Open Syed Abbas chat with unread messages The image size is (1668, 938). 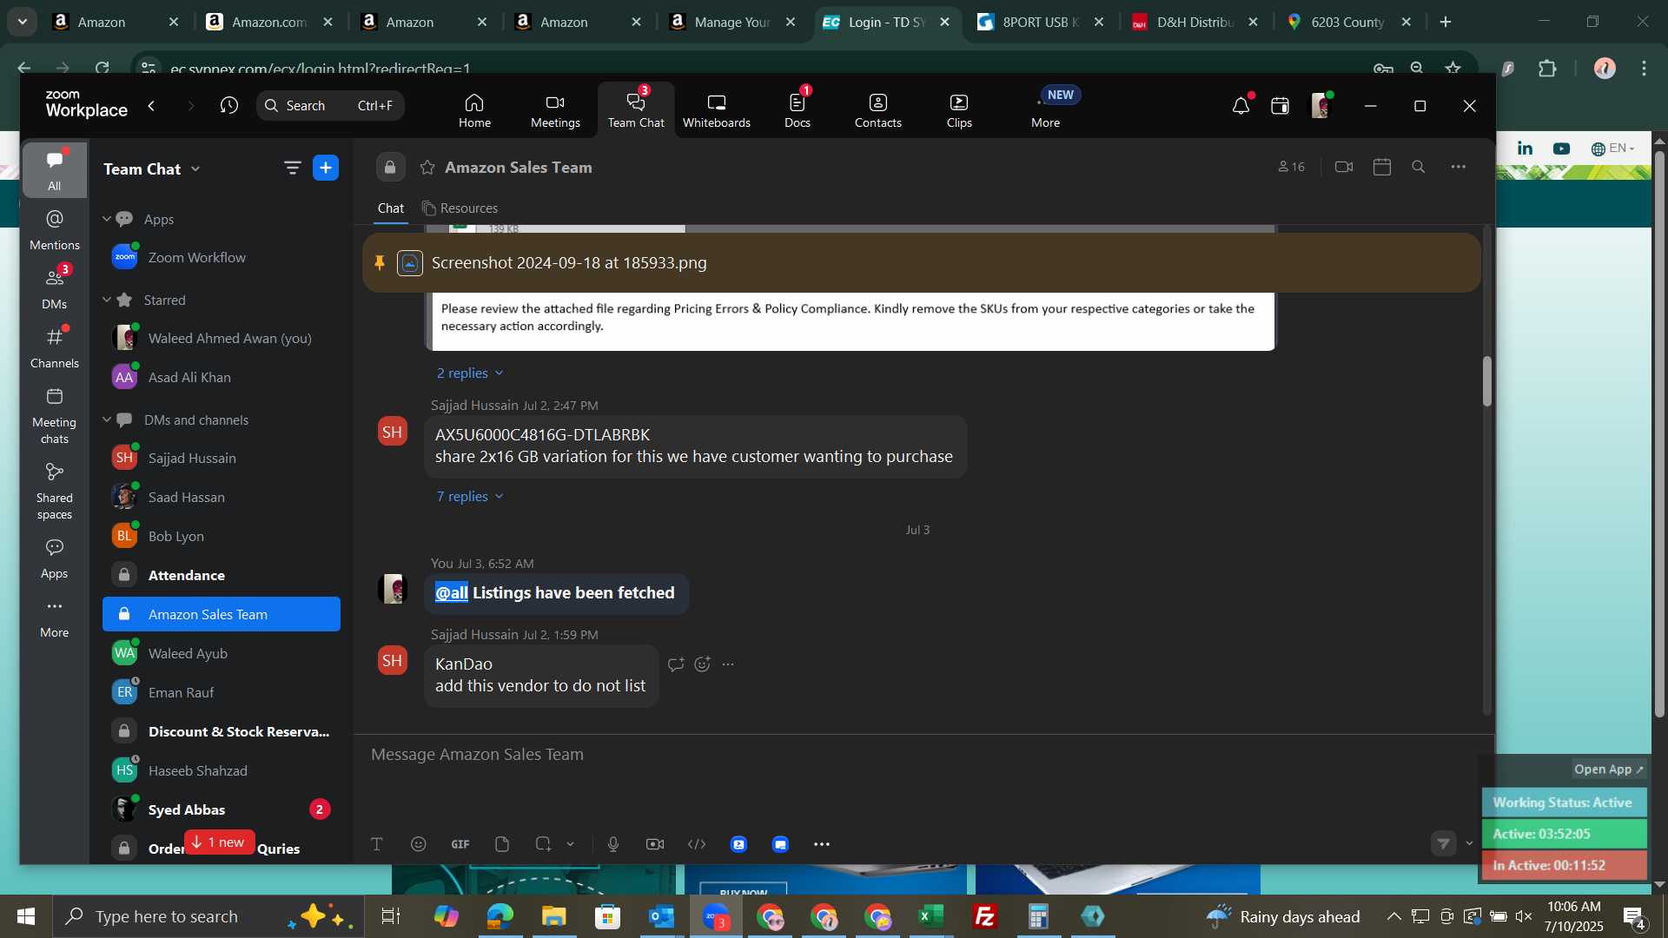click(x=222, y=809)
